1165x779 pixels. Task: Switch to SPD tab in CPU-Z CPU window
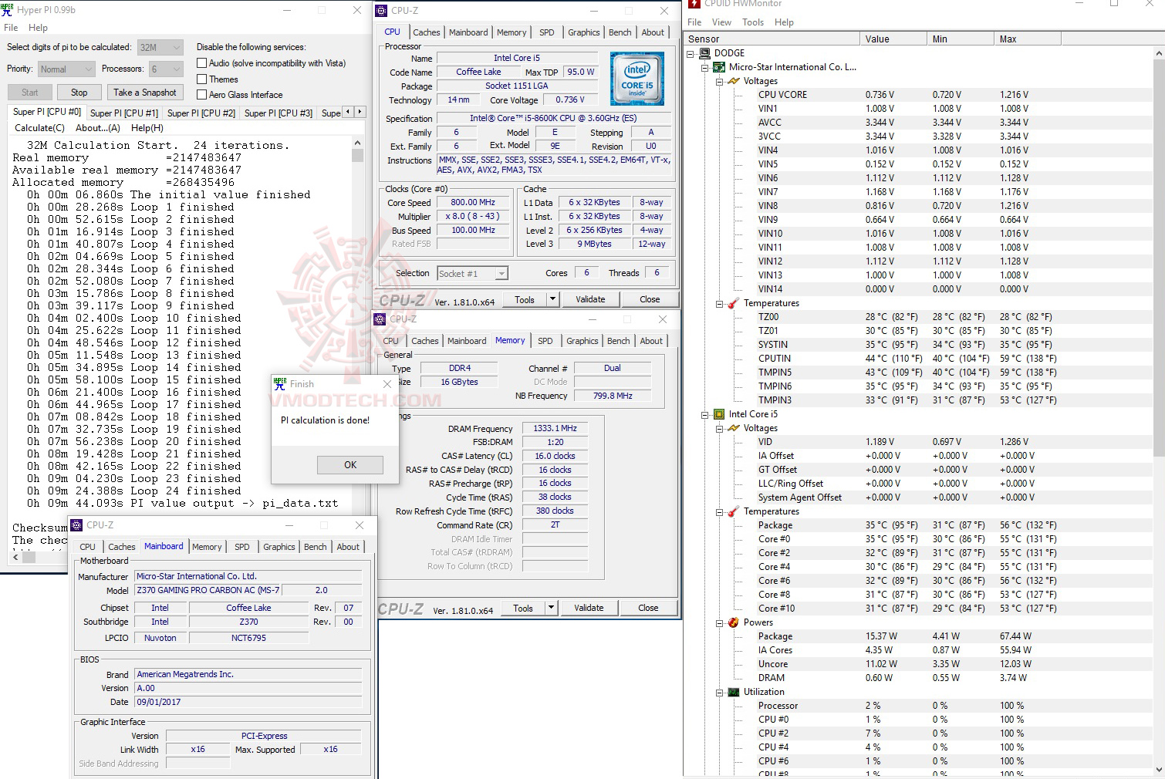point(547,32)
